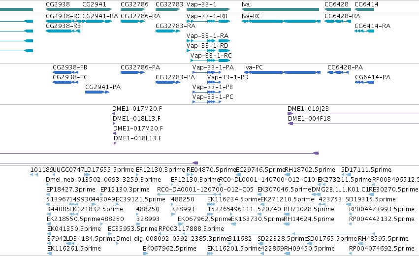Image resolution: width=419 pixels, height=256 pixels.
Task: Click the CG32783 gene label
Action: point(169,4)
